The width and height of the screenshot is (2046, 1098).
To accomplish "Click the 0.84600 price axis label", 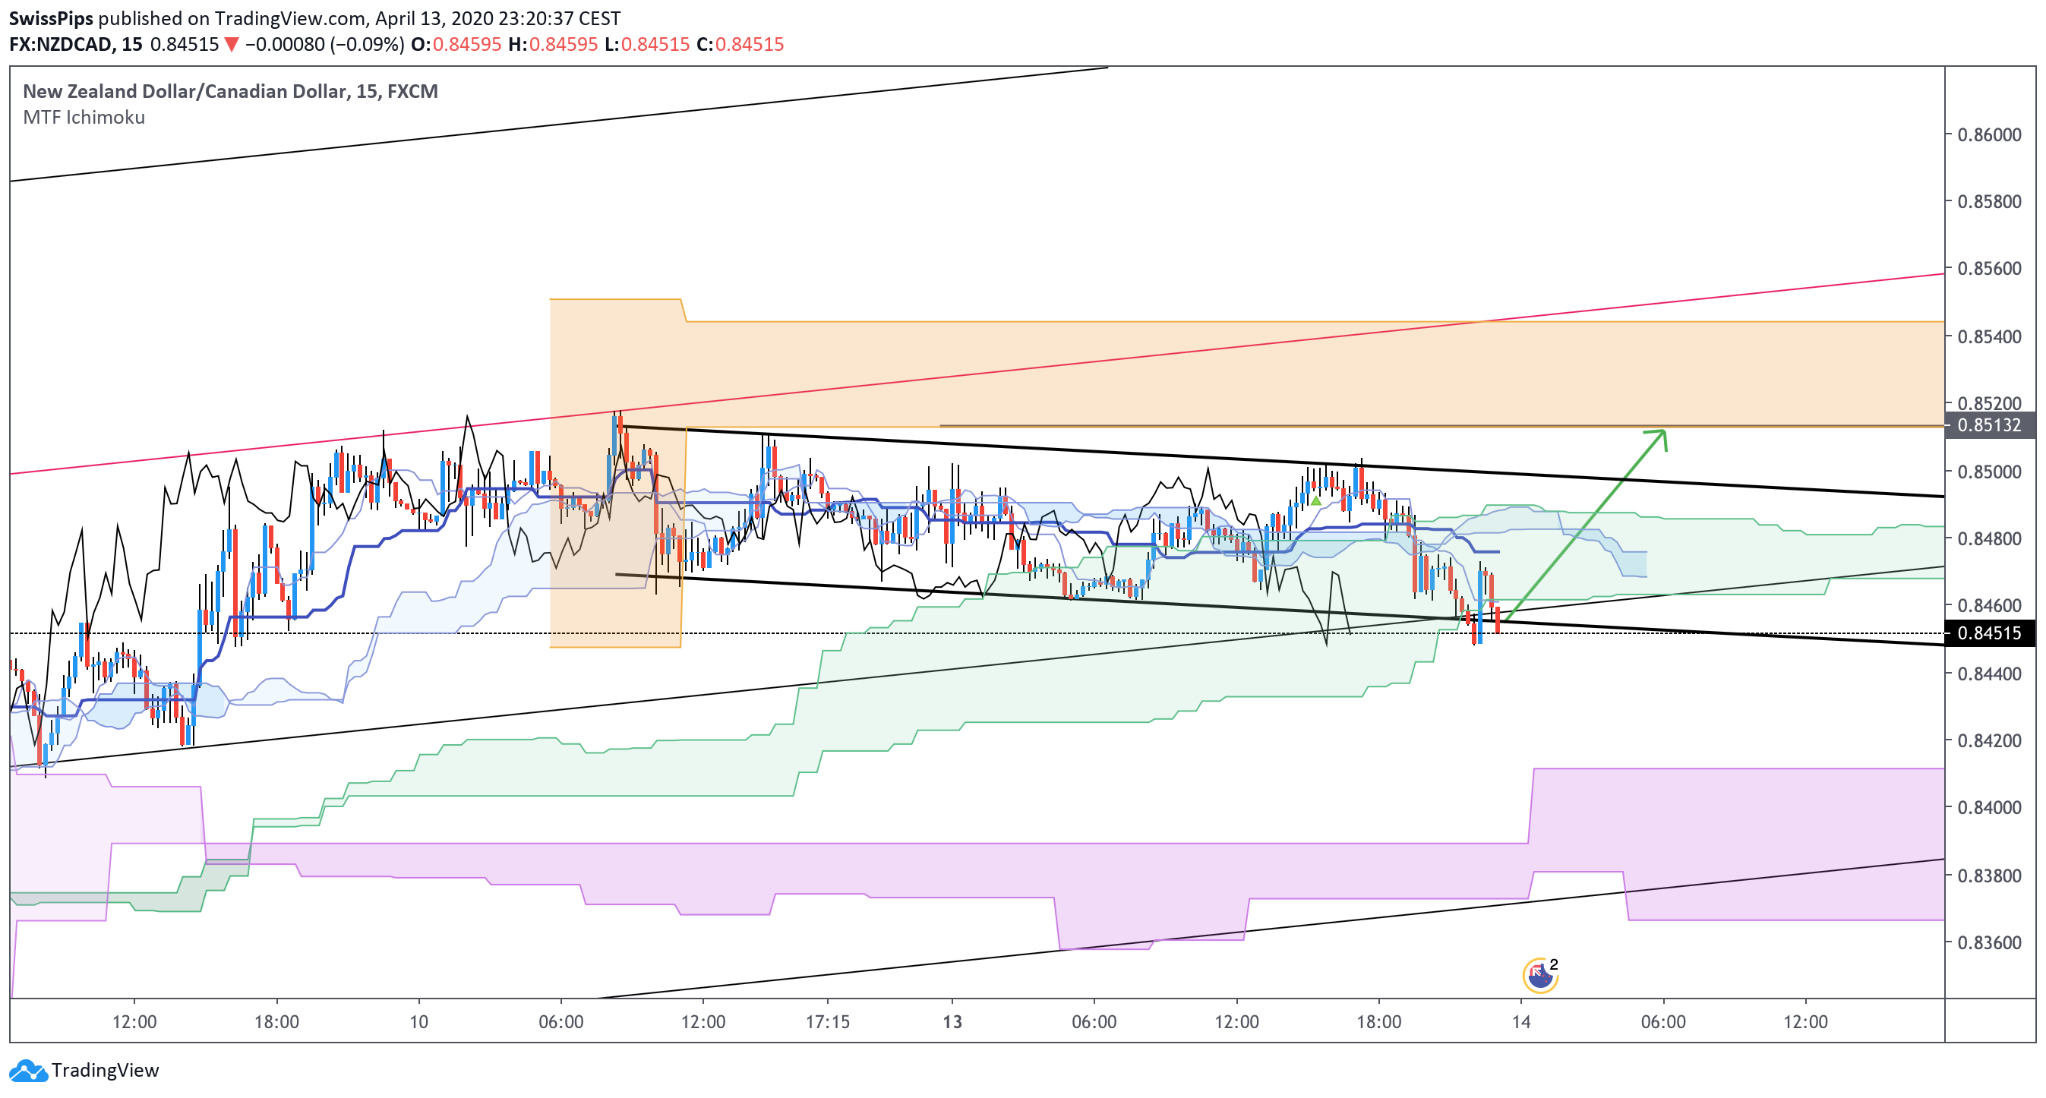I will 1990,606.
